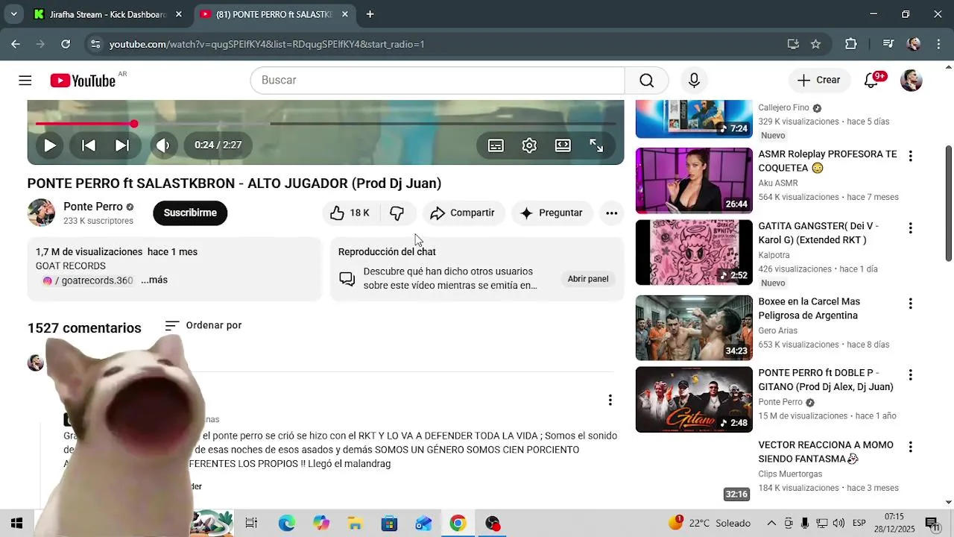954x537 pixels.
Task: Open Microsoft Store from taskbar
Action: click(x=389, y=524)
